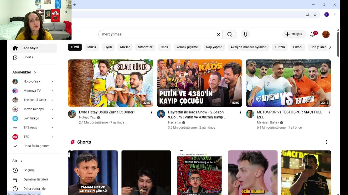Open TRT Arşiv subscription
Viewport: 348px width, 195px height.
[33, 128]
